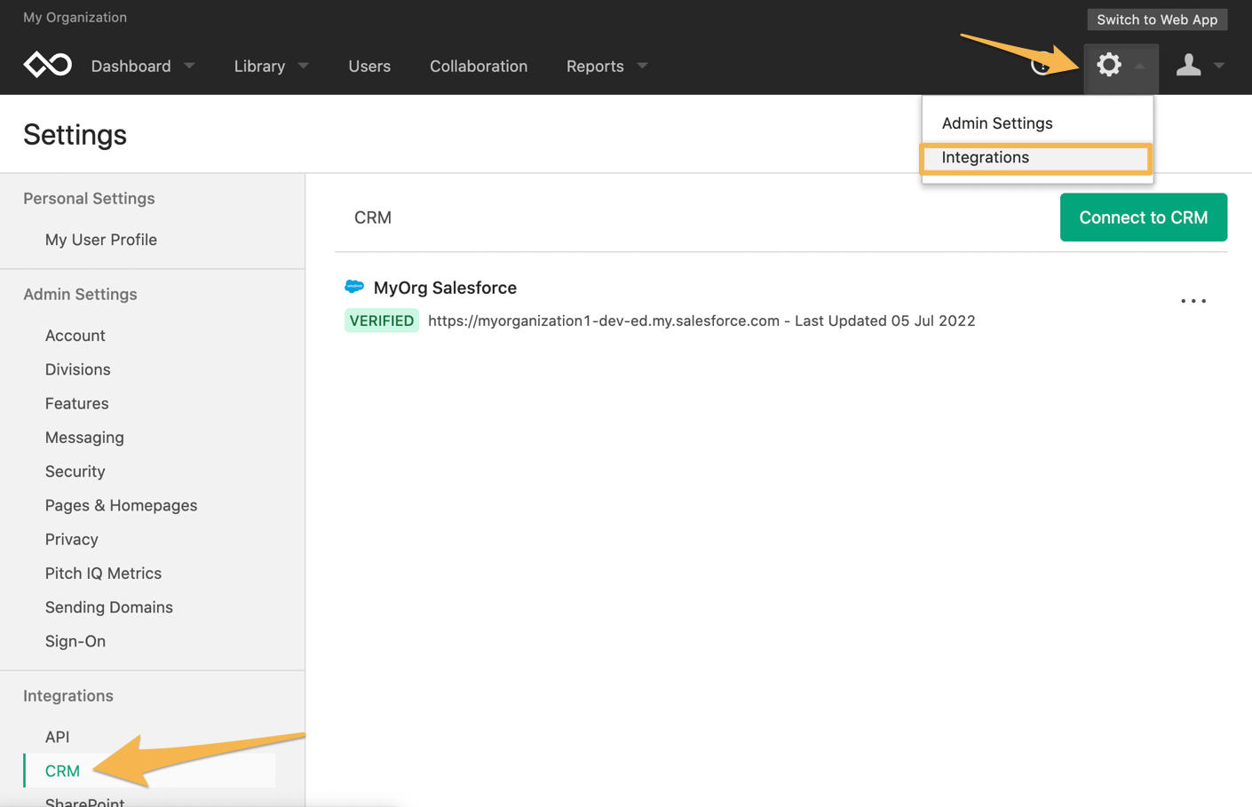The width and height of the screenshot is (1252, 807).
Task: Open the Security settings page
Action: tap(75, 471)
